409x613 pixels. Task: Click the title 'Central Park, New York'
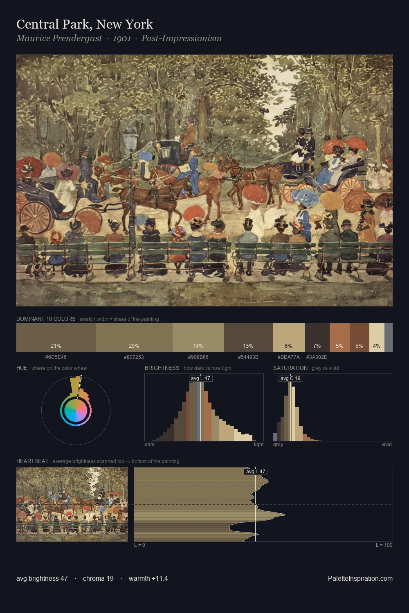coord(85,24)
